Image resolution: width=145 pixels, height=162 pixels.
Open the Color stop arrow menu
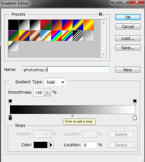[51, 145]
